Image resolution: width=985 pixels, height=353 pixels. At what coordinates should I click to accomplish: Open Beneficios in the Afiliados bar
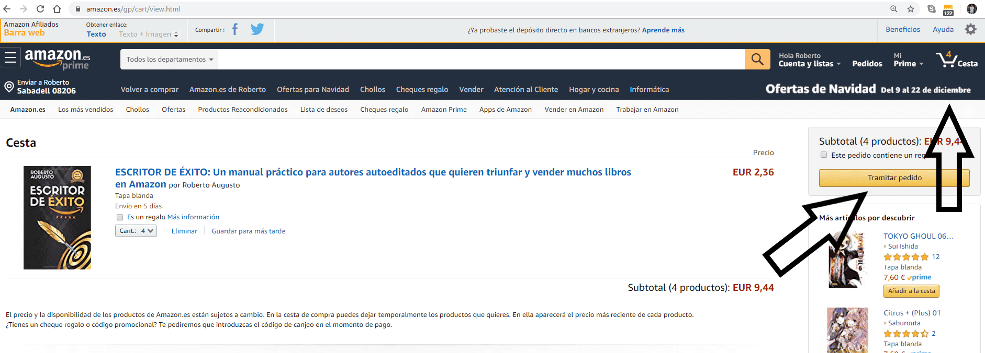903,29
